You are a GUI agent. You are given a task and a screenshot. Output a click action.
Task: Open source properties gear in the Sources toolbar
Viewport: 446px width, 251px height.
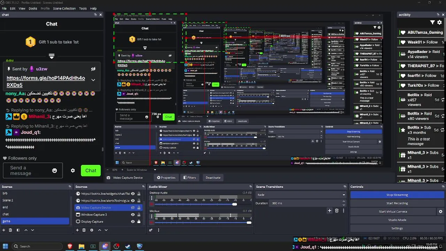coord(92,230)
